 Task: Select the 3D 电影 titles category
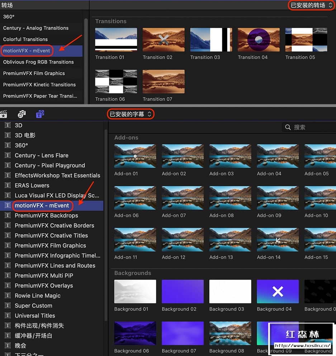(52, 135)
